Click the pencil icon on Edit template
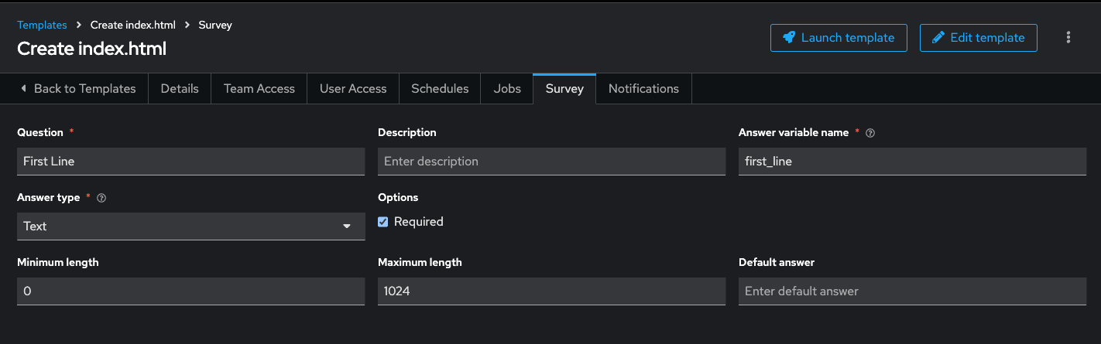This screenshot has width=1101, height=344. [x=938, y=37]
